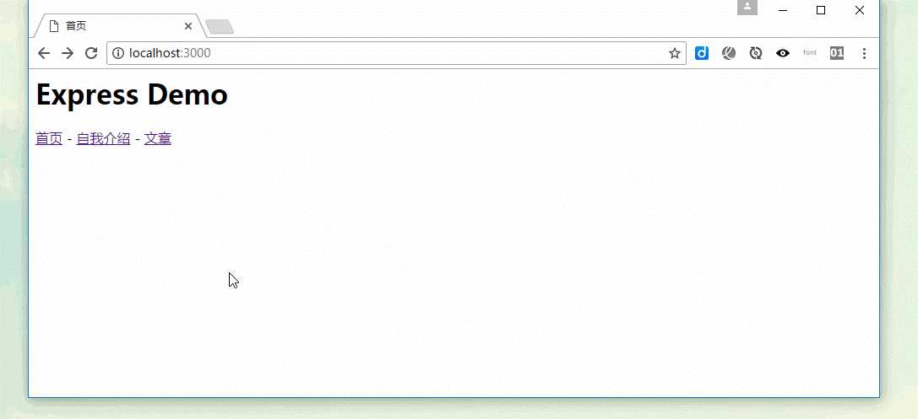Viewport: 918px width, 419px height.
Task: Open the 文章 link
Action: click(x=157, y=138)
